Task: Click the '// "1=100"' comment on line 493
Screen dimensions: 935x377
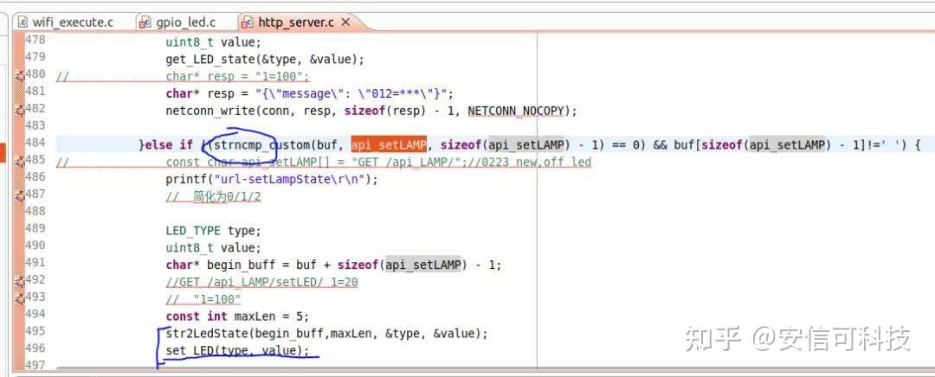Action: coord(203,299)
